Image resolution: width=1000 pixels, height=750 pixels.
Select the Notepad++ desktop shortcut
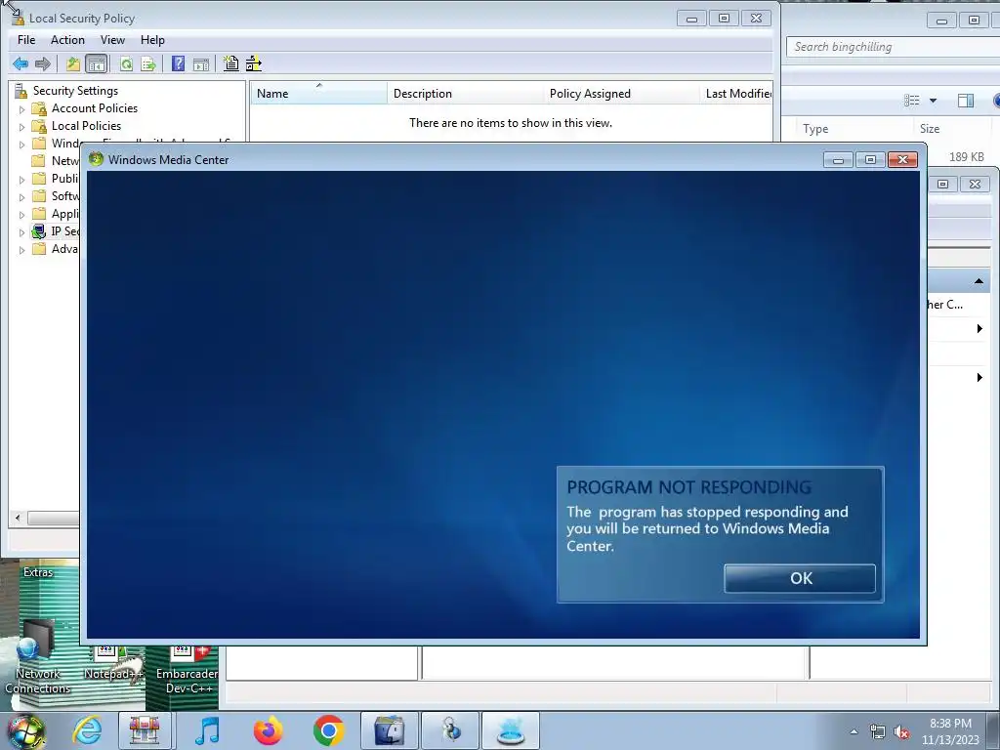113,663
